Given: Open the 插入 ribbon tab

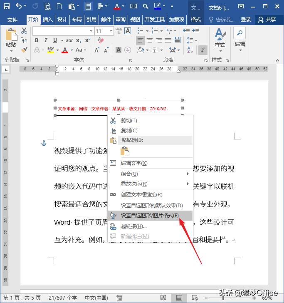Looking at the screenshot, I should pyautogui.click(x=48, y=20).
